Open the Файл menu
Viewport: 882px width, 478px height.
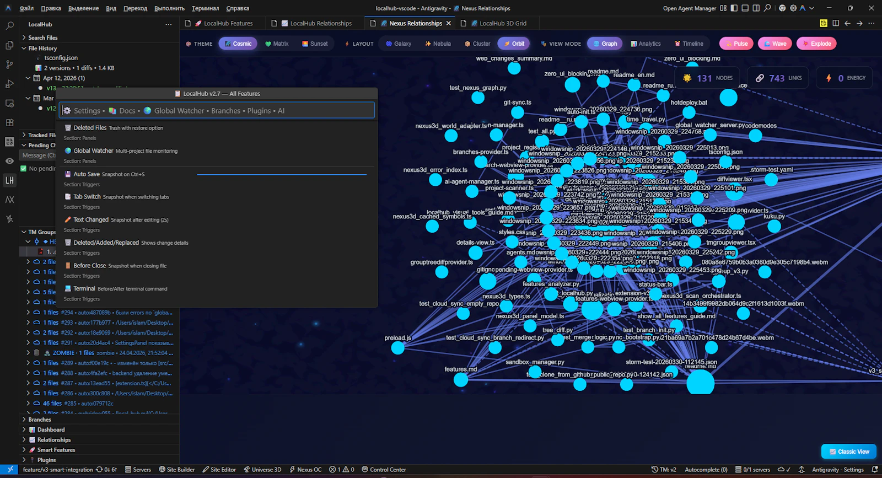(26, 8)
